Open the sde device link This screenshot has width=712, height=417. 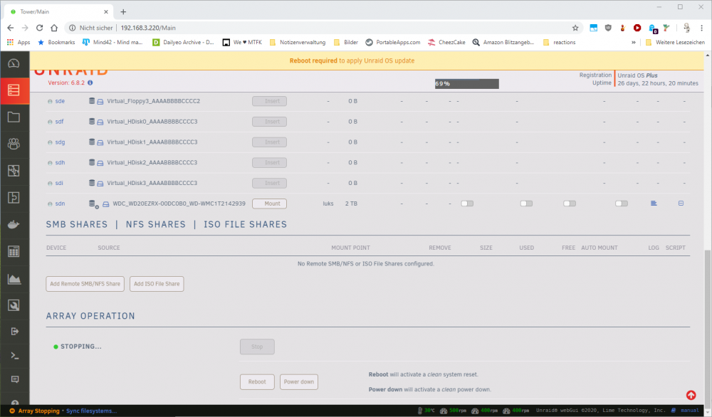[x=60, y=101]
